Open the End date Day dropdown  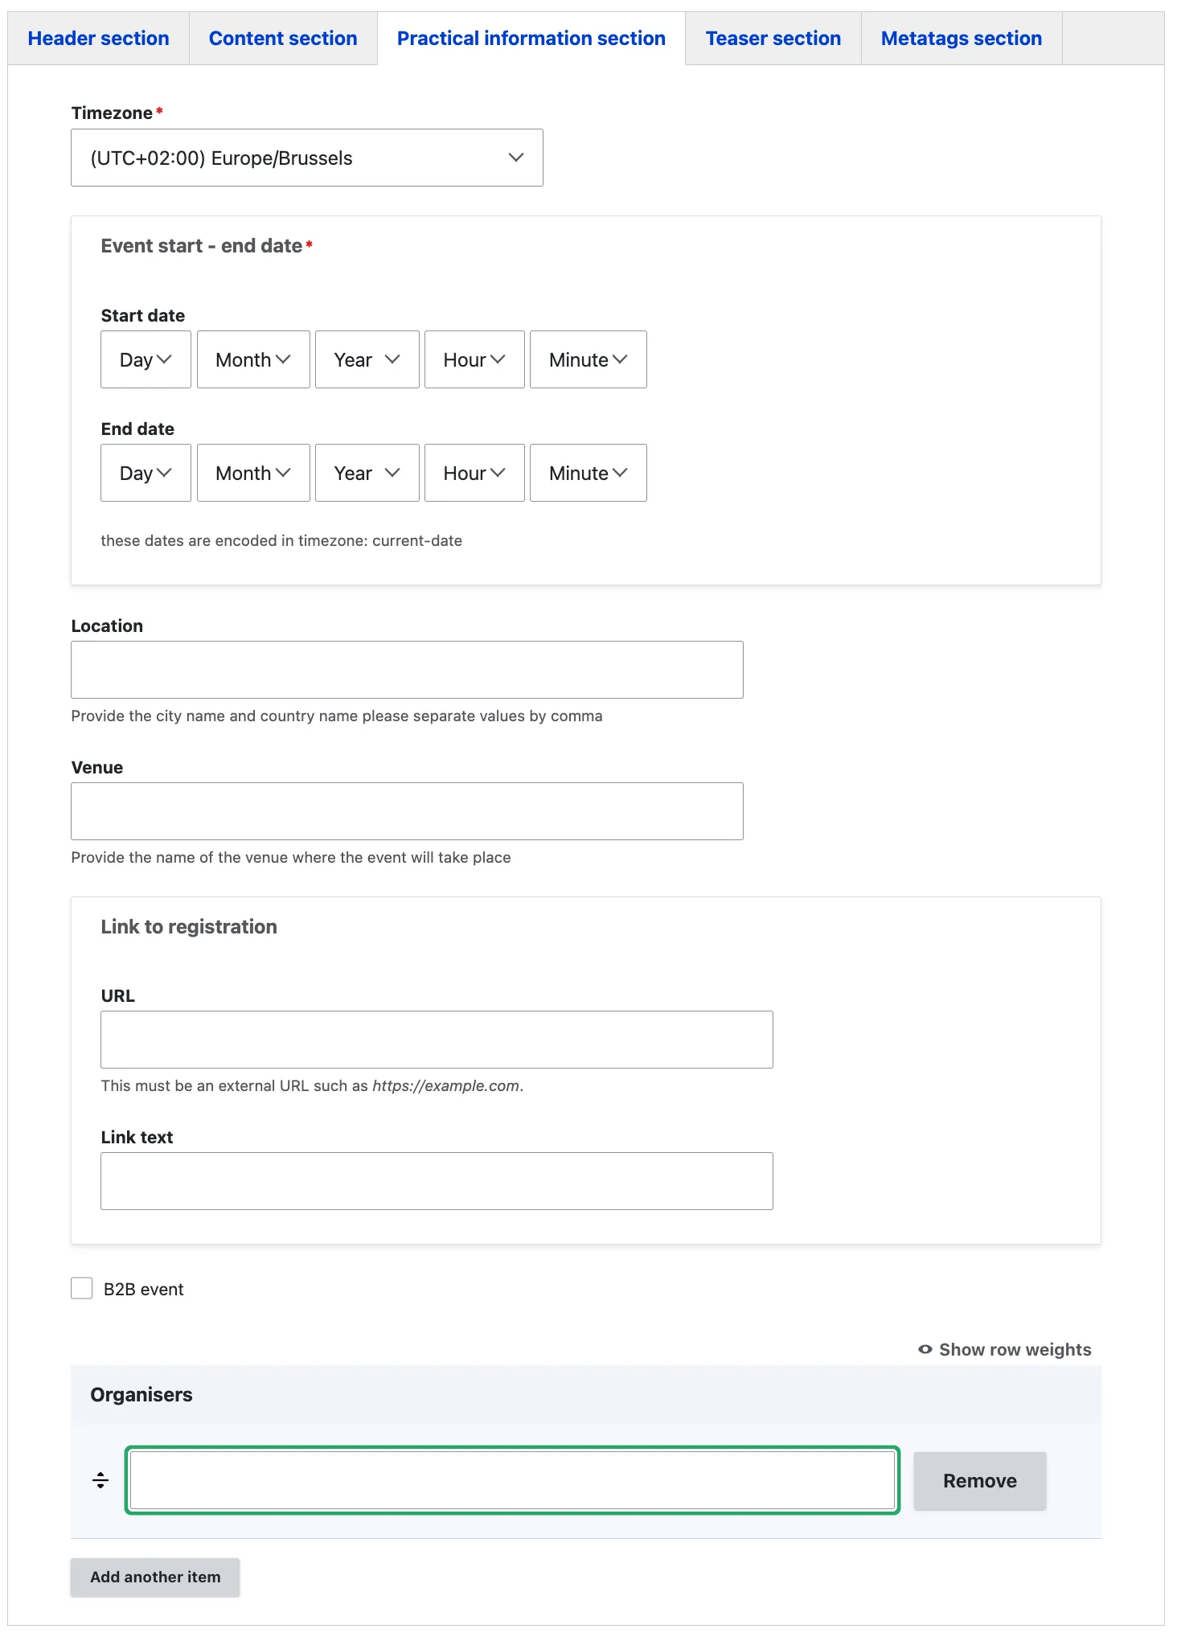click(146, 473)
